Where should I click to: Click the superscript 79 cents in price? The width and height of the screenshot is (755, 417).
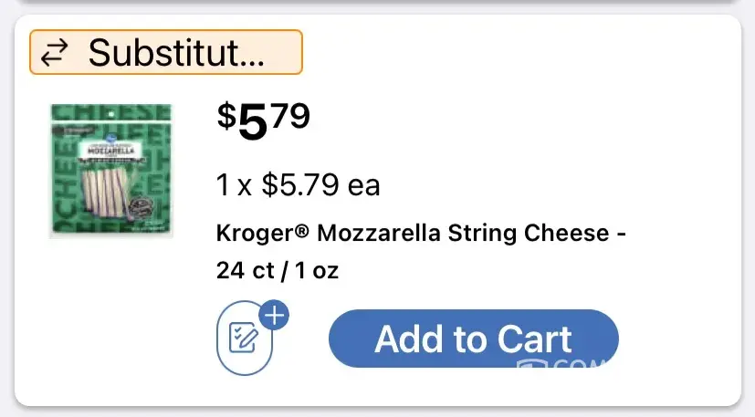[290, 116]
